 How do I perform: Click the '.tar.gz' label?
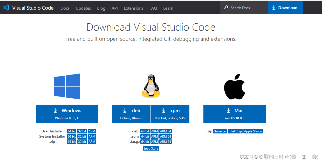(x=135, y=142)
